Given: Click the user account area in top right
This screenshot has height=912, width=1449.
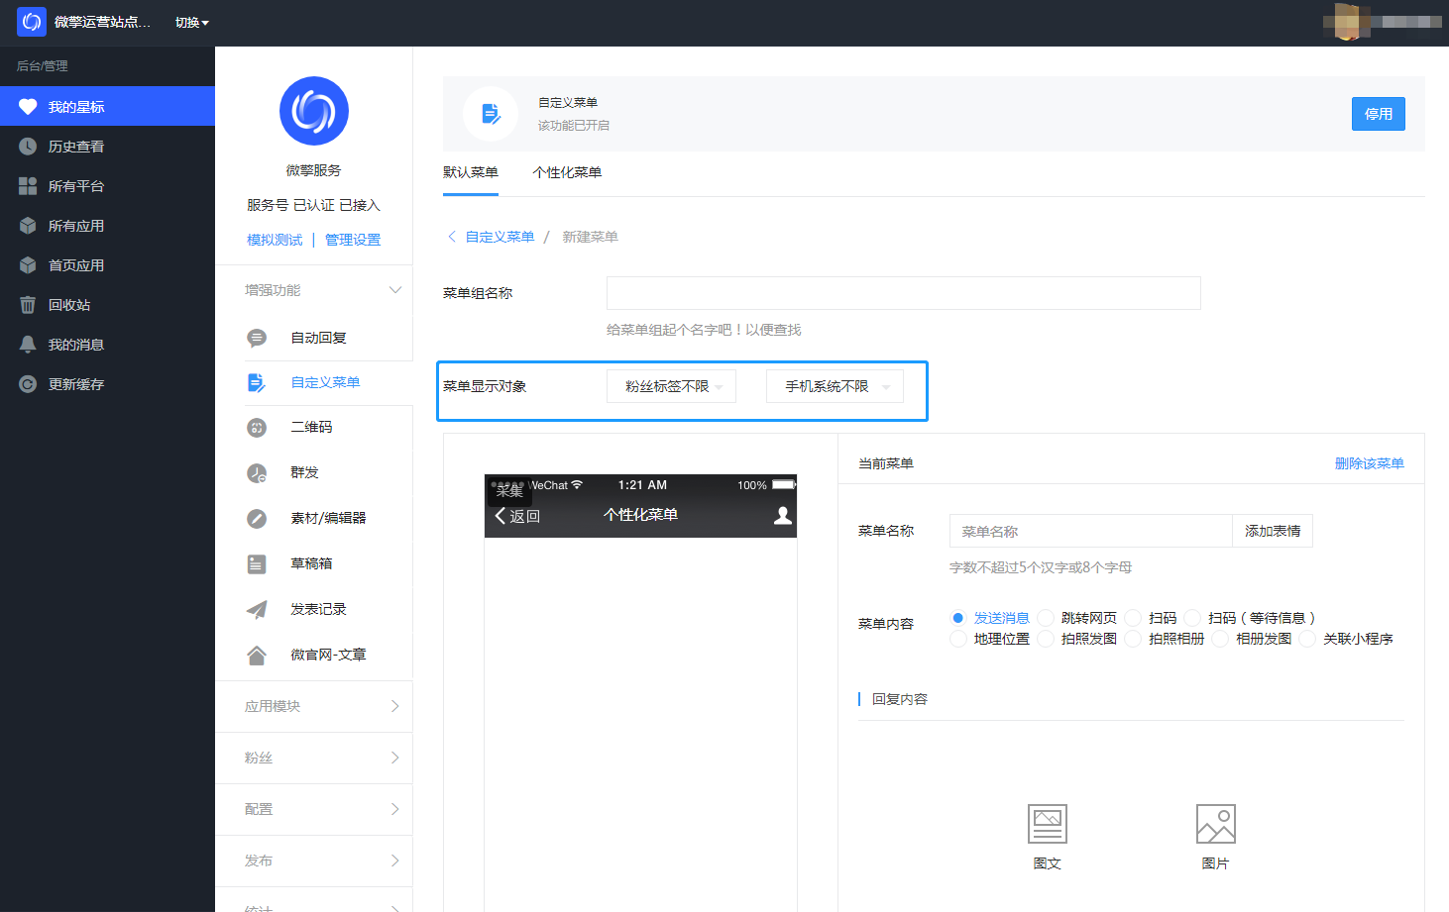Looking at the screenshot, I should click(x=1383, y=22).
